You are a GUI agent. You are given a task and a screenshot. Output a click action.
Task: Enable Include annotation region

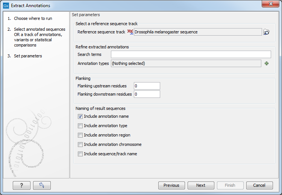click(80, 135)
